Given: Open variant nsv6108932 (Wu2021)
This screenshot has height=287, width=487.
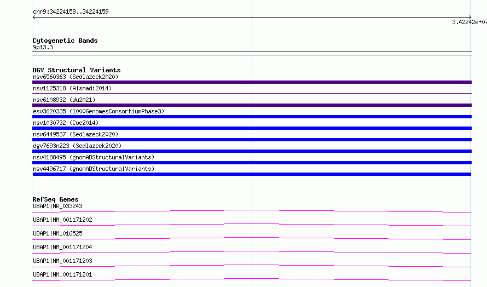Looking at the screenshot, I should [x=64, y=100].
